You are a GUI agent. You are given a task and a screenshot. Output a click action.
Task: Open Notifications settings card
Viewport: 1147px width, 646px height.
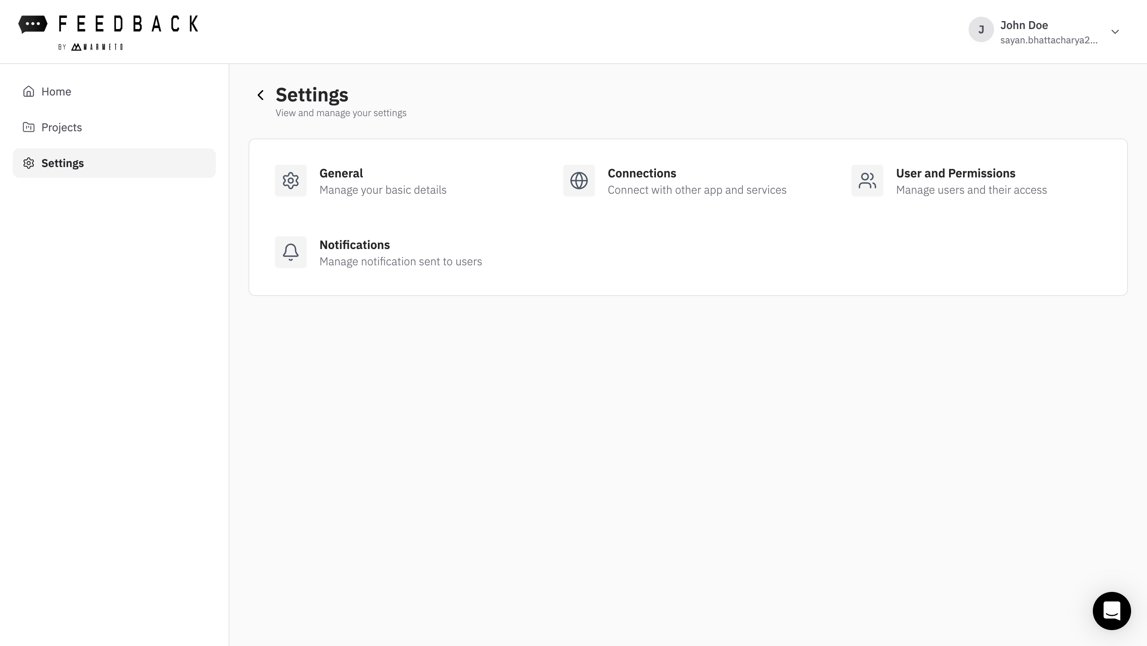400,252
